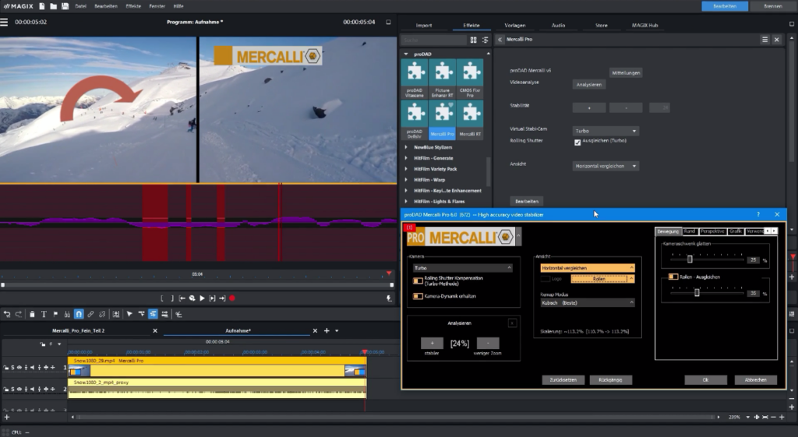Click the open folder icon in the title bar
This screenshot has height=437, width=798.
[54, 6]
